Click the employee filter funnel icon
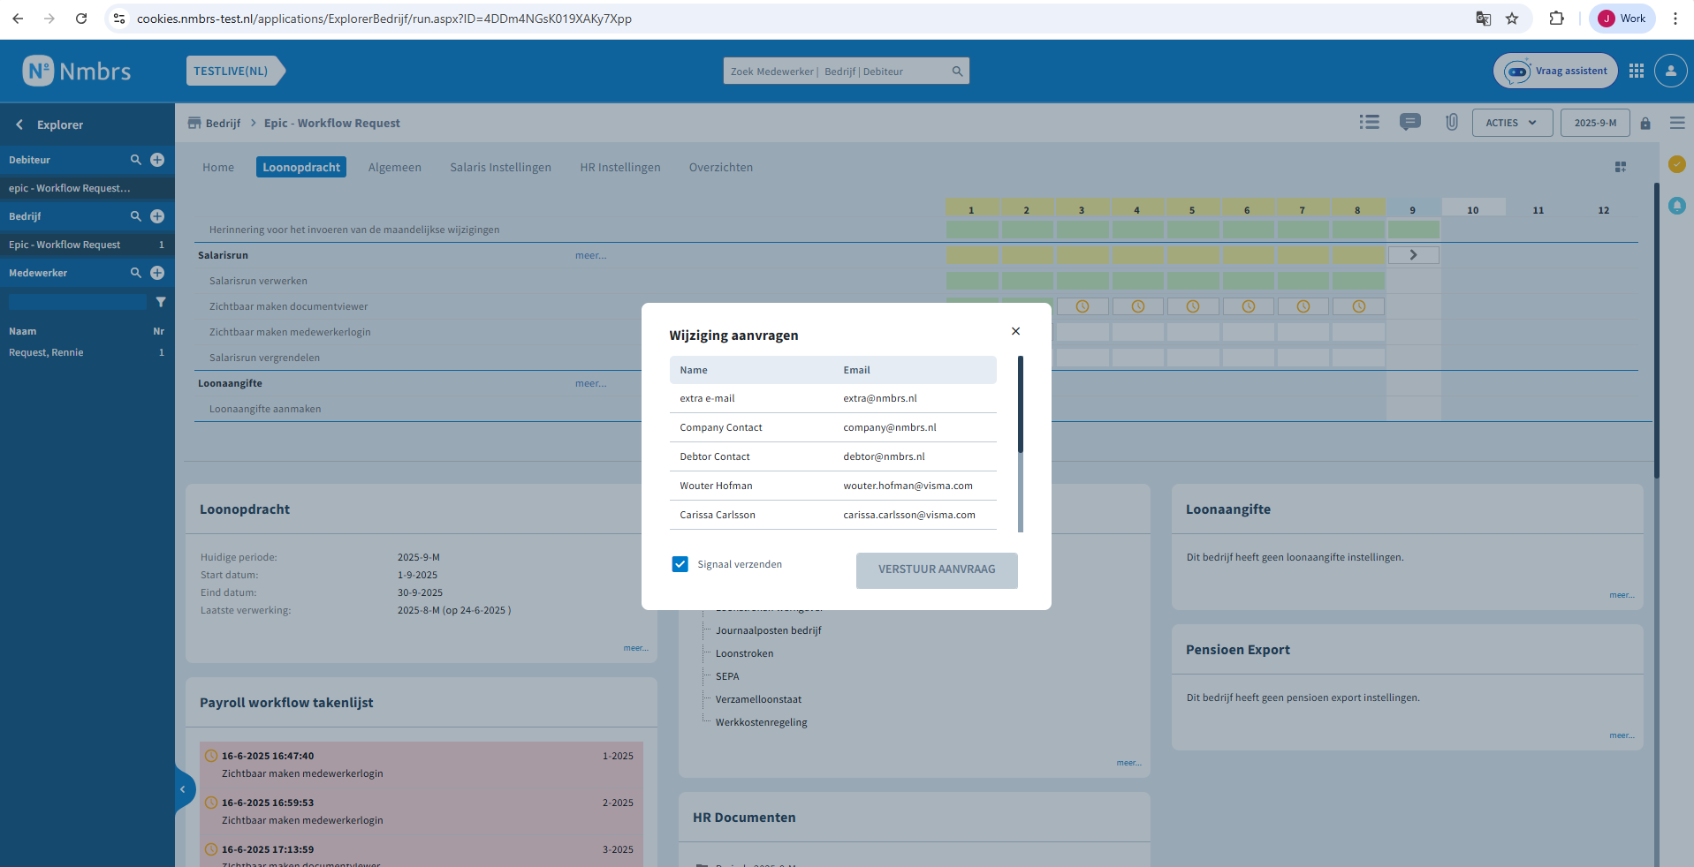Image resolution: width=1694 pixels, height=867 pixels. (161, 302)
